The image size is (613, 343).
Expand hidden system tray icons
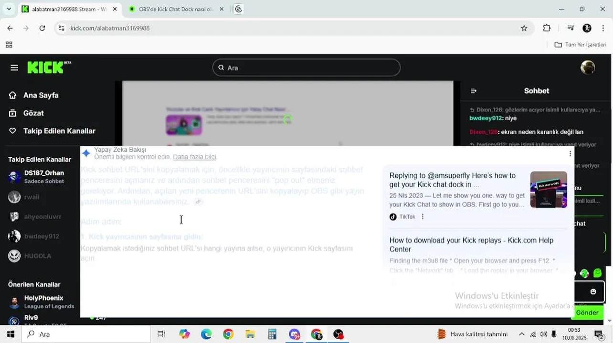coord(522,334)
